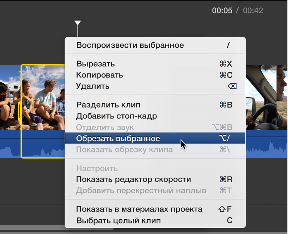This screenshot has width=288, height=234.
Task: Click the timeline horizontal scrollbar
Action: click(x=57, y=228)
